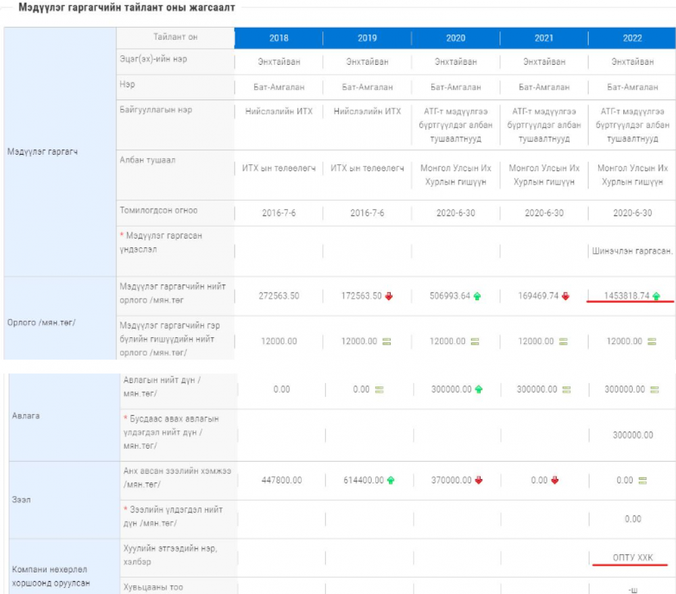This screenshot has height=594, width=676.
Task: Click the green up arrow beside 506993.64
Action: coord(477,296)
